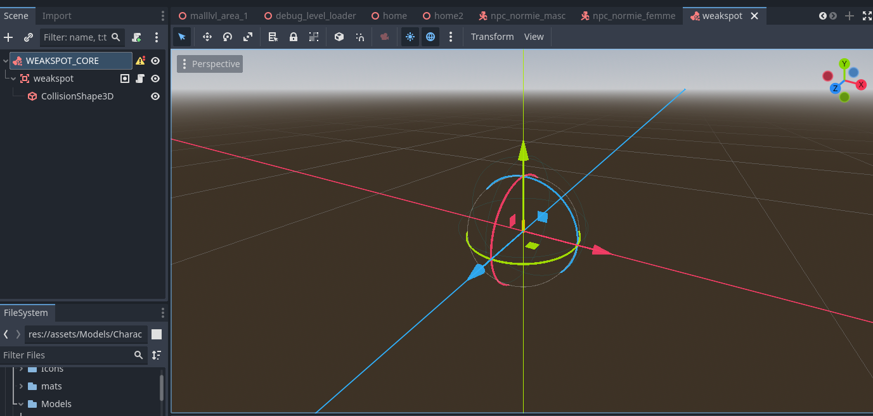Show the WEAKSPOT_CORE configuration warning

141,61
